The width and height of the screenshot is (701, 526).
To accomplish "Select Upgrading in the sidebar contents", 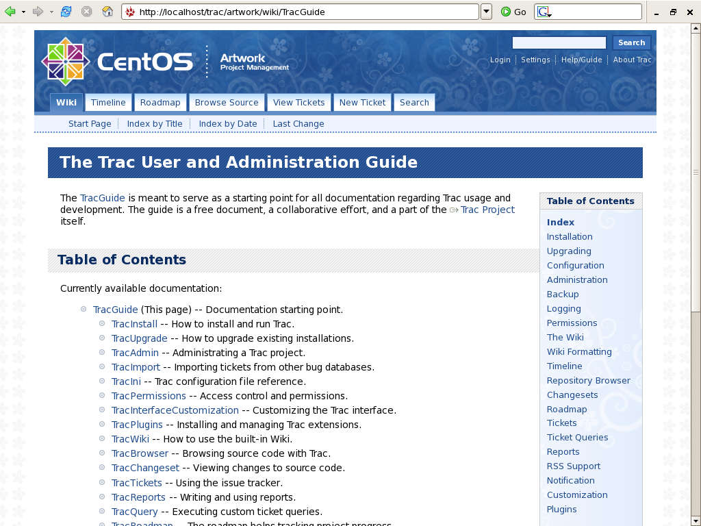I will [x=569, y=251].
